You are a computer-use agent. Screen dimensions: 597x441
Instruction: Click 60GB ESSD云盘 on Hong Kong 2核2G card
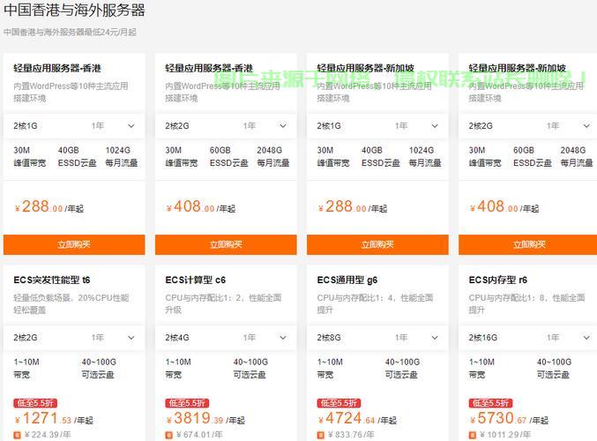coord(228,156)
